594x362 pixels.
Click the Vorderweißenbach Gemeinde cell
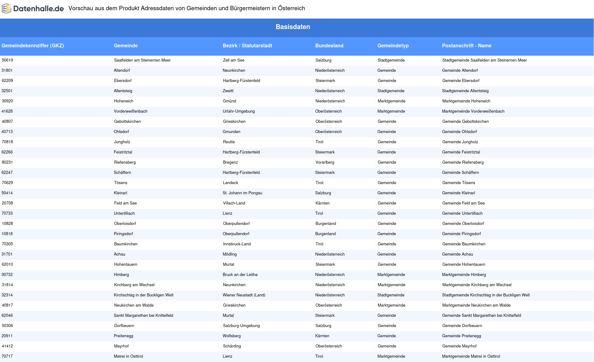tap(167, 111)
